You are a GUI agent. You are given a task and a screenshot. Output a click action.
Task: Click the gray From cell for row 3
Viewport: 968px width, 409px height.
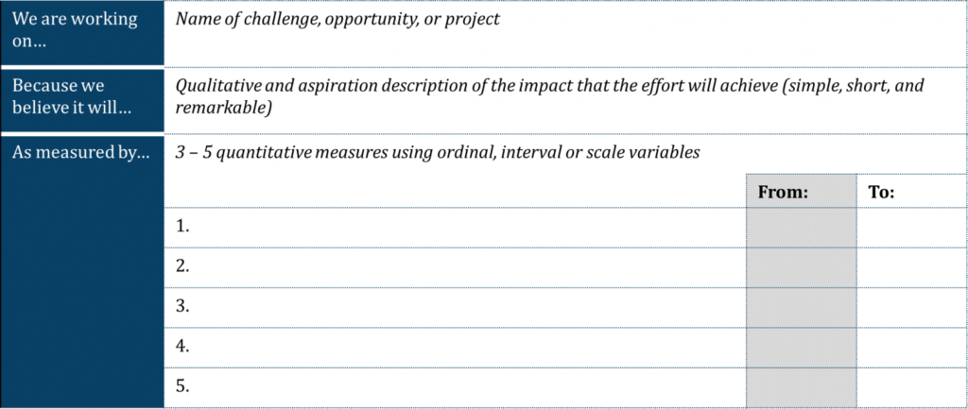(x=801, y=307)
